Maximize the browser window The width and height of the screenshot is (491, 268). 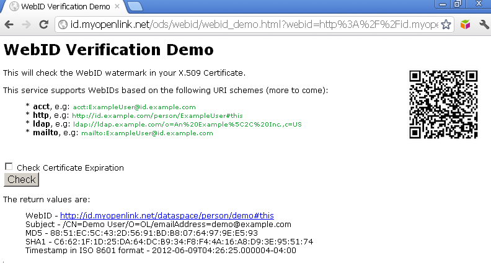coord(458,4)
